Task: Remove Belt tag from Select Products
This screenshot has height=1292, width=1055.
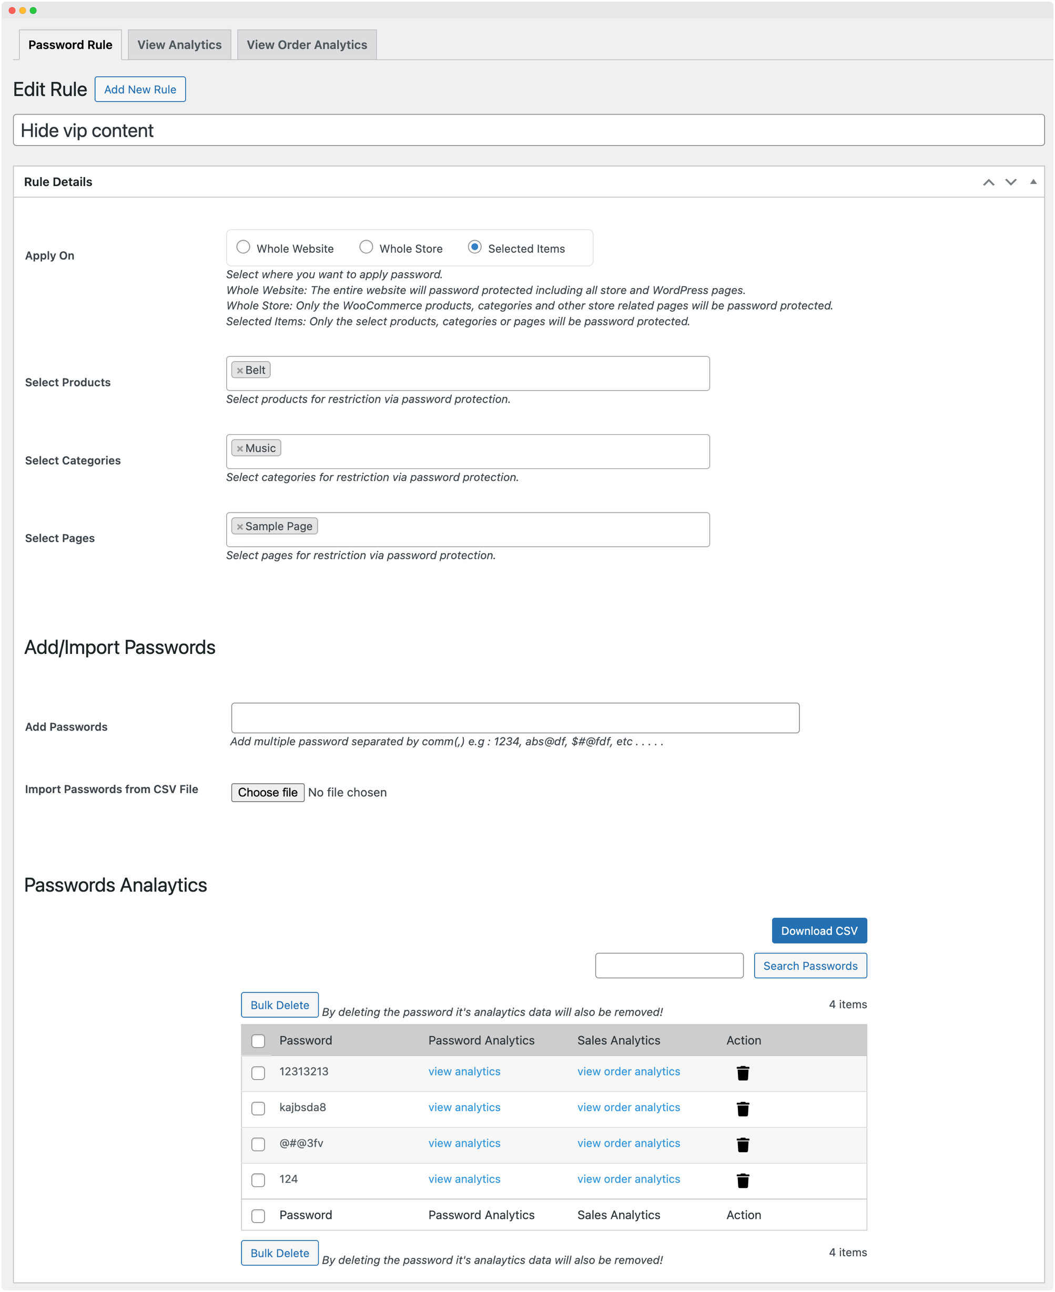Action: coord(240,371)
